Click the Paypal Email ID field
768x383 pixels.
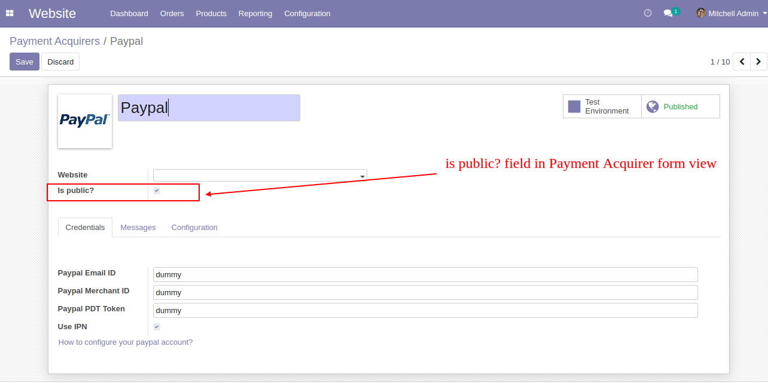425,274
